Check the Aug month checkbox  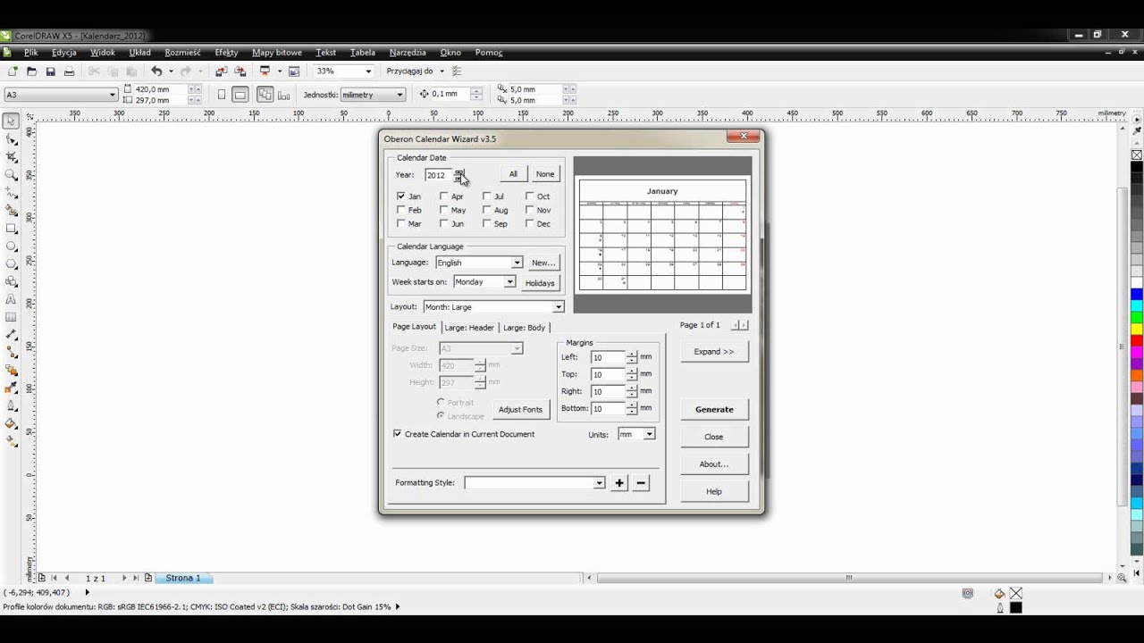486,210
